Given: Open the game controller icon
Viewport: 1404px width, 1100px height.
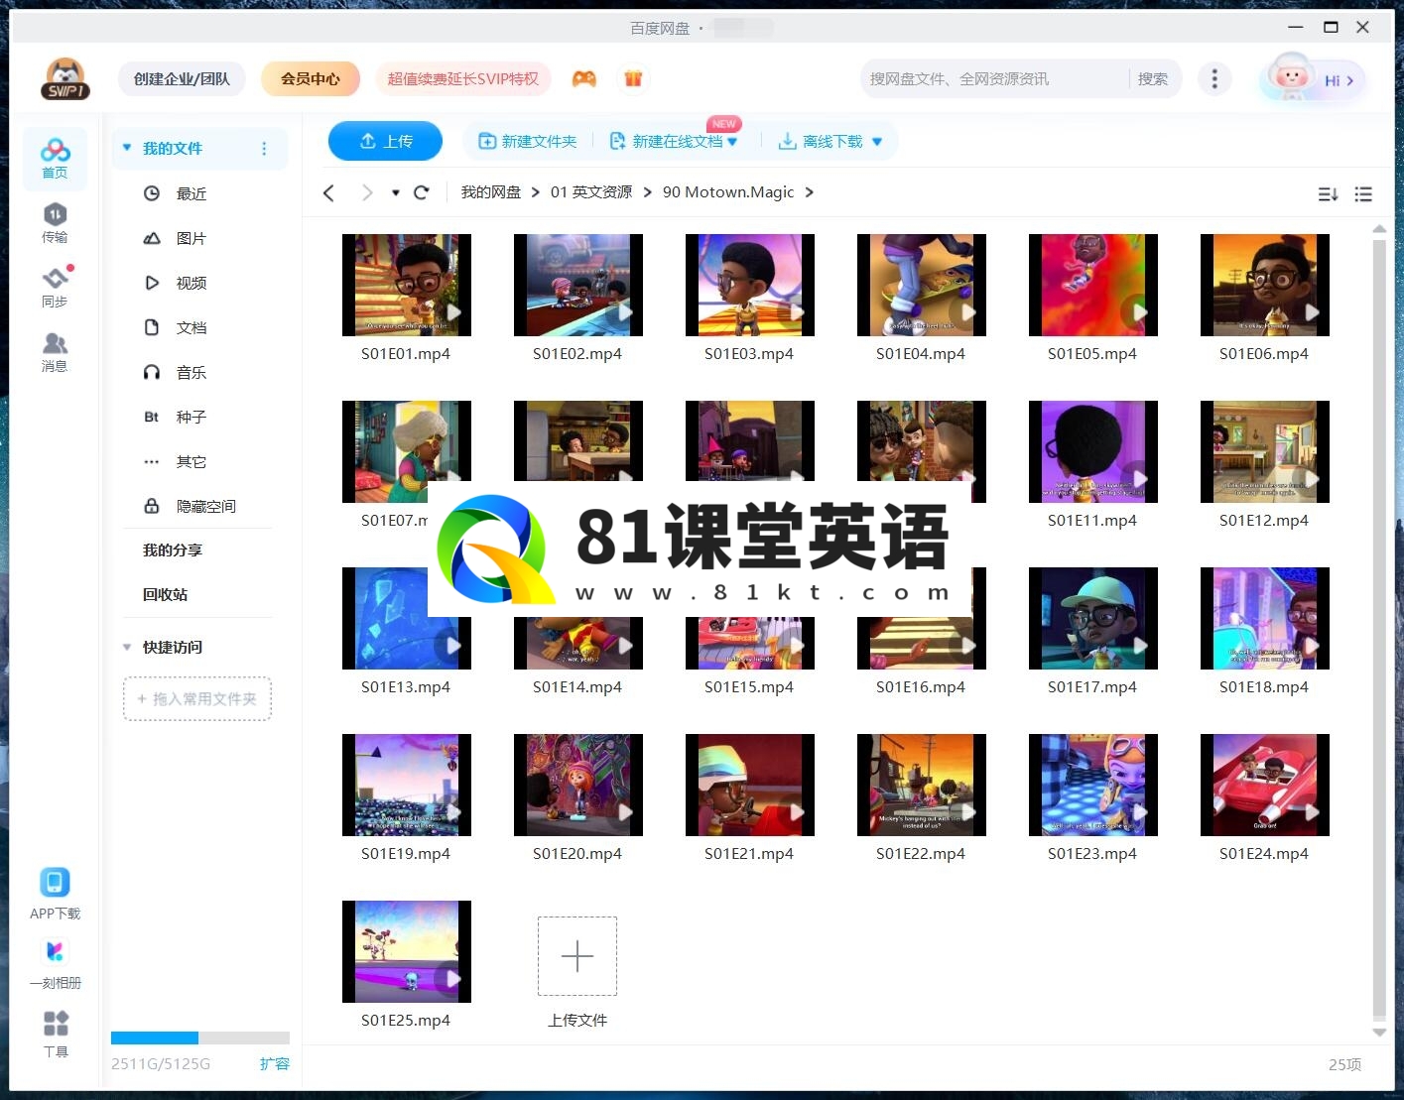Looking at the screenshot, I should (584, 78).
